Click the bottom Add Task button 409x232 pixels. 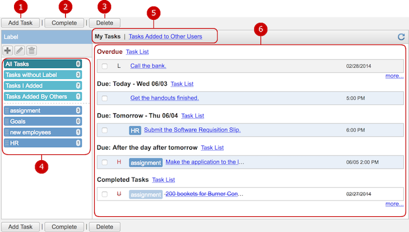pyautogui.click(x=20, y=227)
